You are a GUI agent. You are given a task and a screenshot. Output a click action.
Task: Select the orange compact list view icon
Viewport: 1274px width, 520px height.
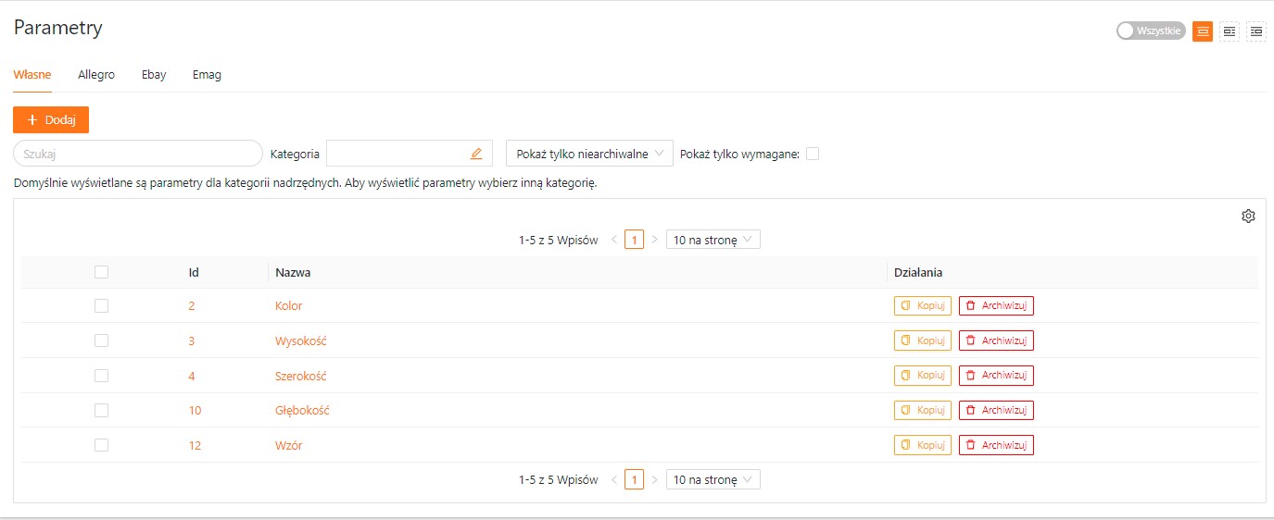(1203, 31)
